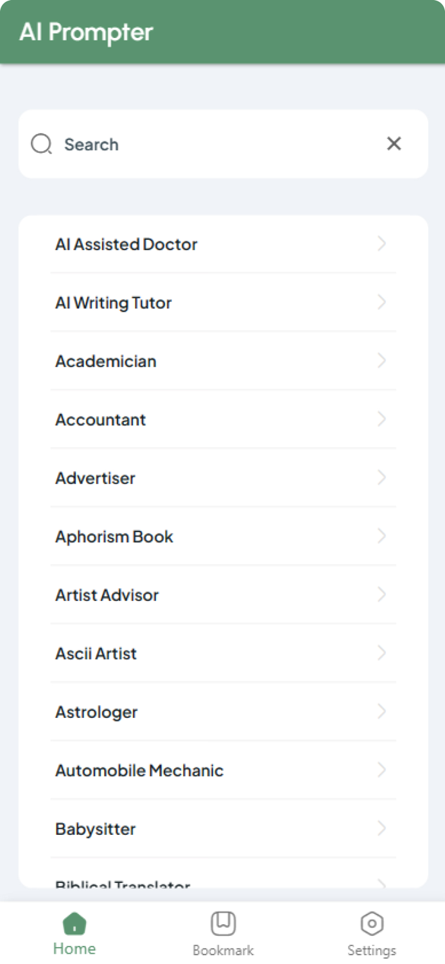The height and width of the screenshot is (964, 445).
Task: Switch to the Bookmark tab
Action: click(x=222, y=933)
